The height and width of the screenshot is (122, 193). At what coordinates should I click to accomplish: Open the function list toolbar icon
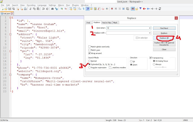pyautogui.click(x=99, y=9)
